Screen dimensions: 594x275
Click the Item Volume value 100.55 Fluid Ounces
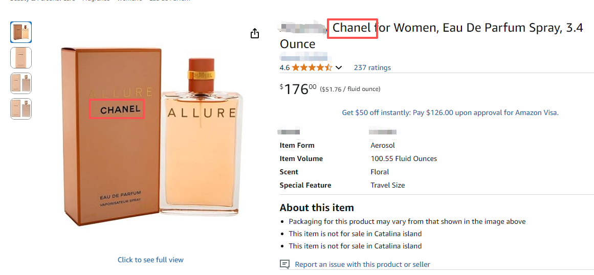[404, 158]
